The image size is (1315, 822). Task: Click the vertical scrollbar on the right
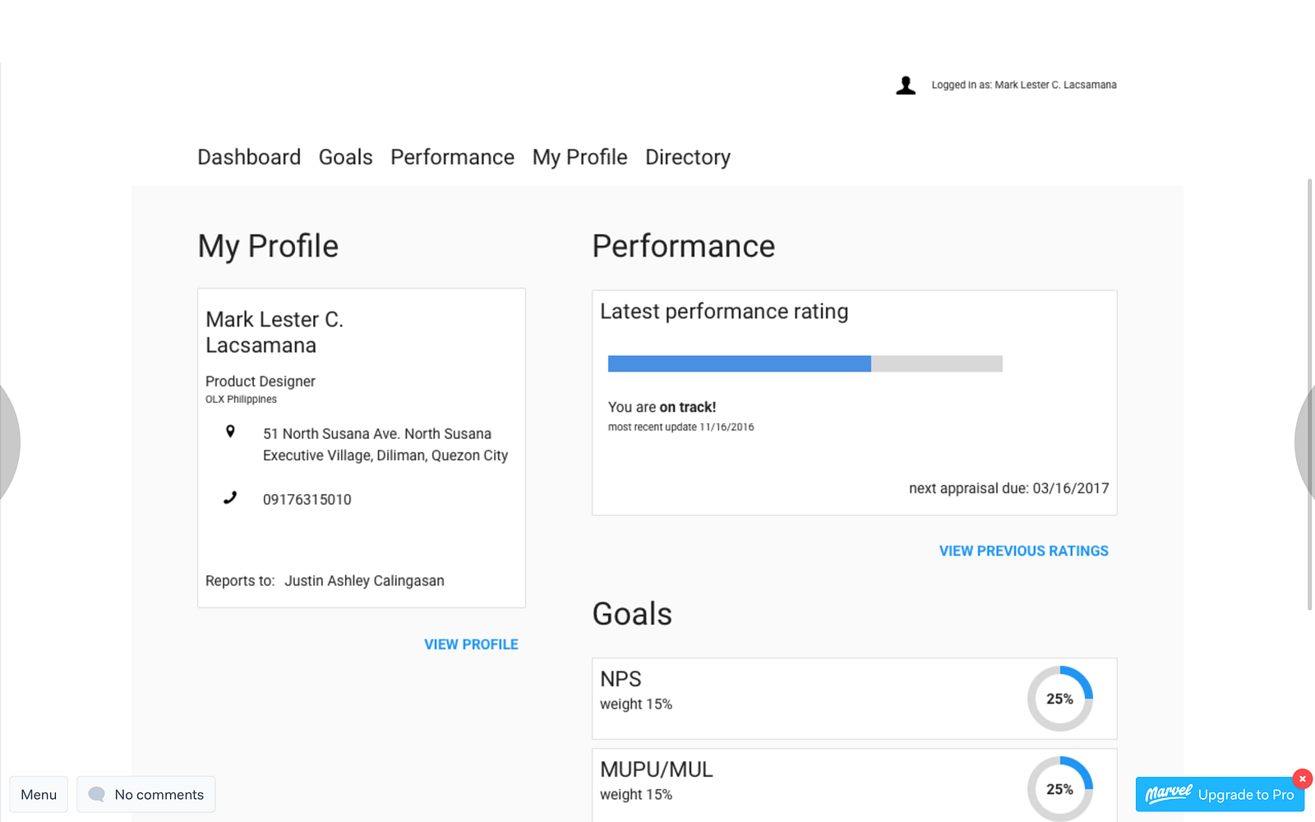1310,395
